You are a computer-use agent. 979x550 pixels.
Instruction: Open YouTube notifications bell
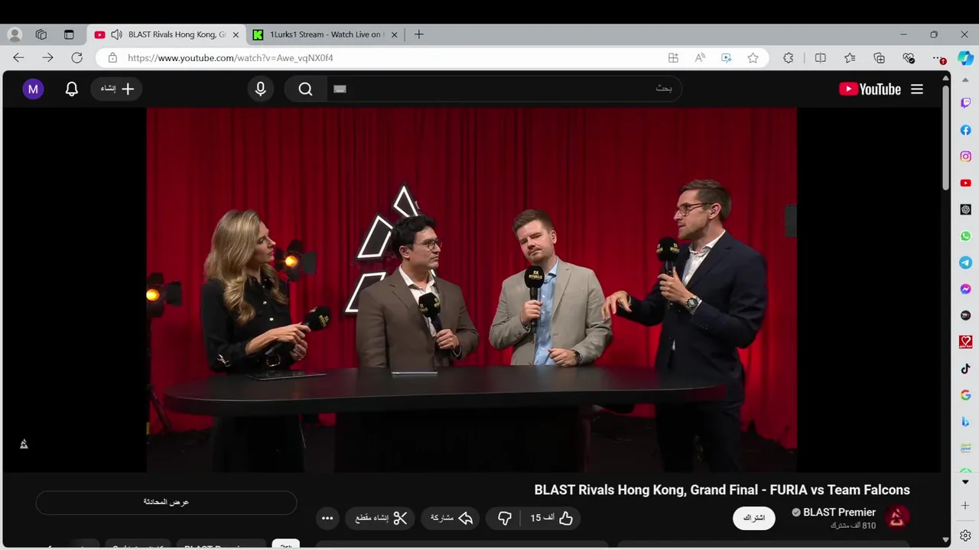pos(72,89)
